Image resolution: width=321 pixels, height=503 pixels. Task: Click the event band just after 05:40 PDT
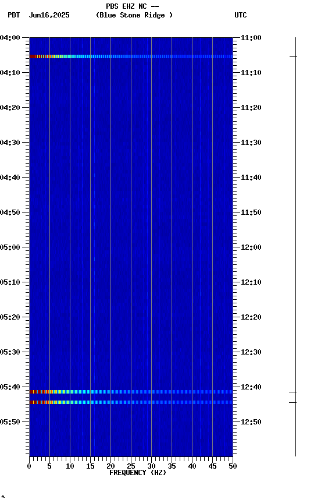131,392
